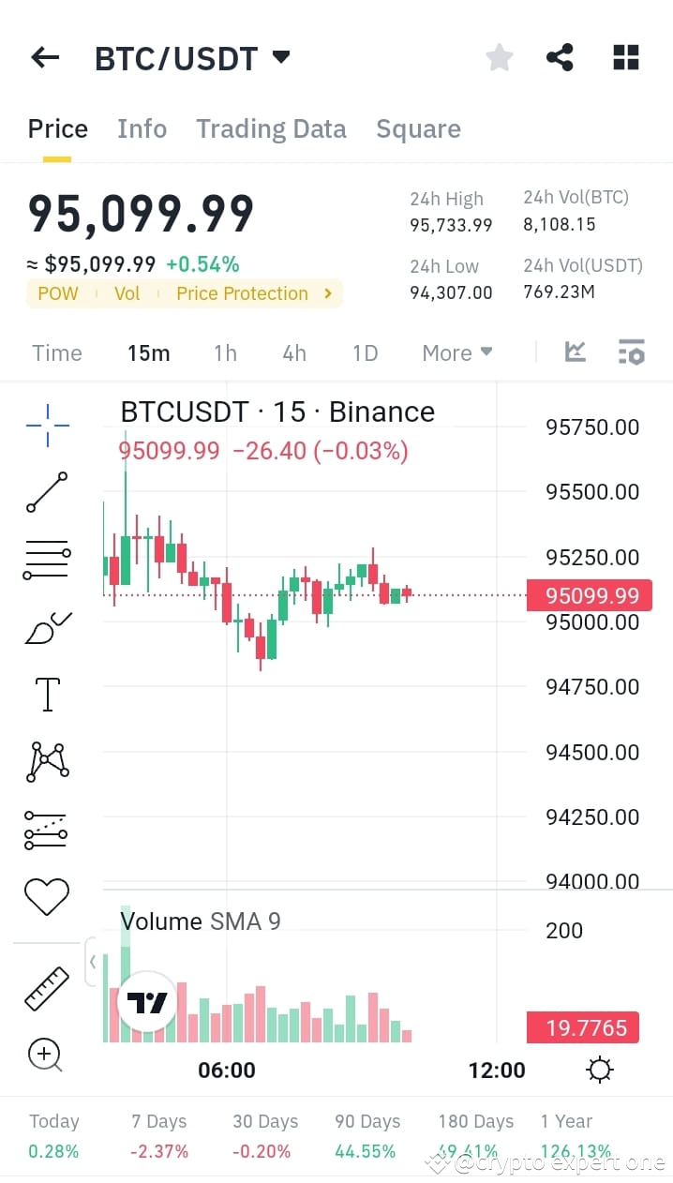Switch chart style with line chart icon
The height and width of the screenshot is (1183, 673).
[575, 352]
